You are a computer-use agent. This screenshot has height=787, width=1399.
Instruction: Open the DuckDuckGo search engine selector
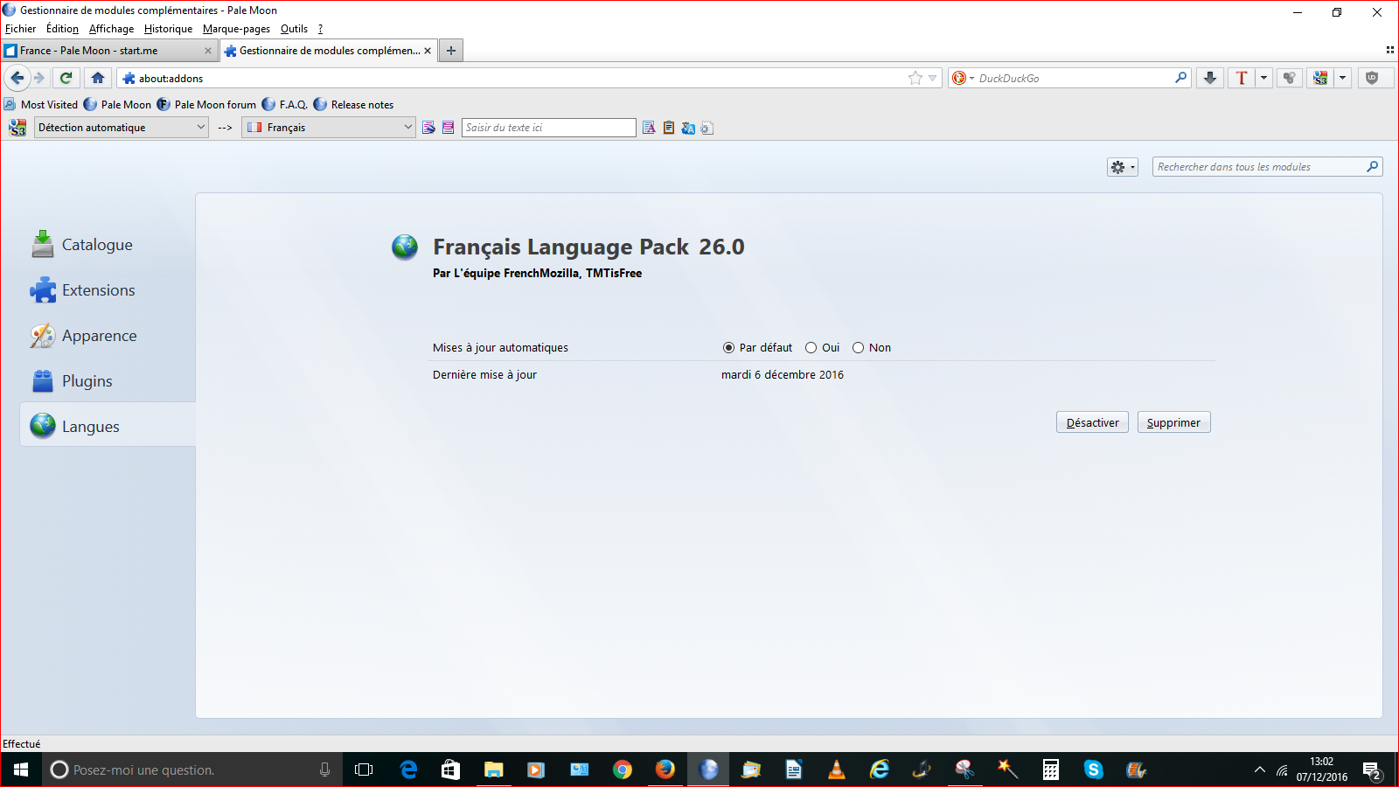(963, 78)
